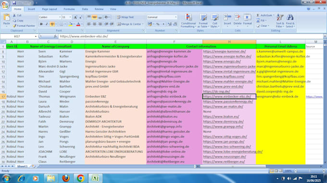Toggle Italic formatting
The image size is (327, 183).
pos(47,24)
